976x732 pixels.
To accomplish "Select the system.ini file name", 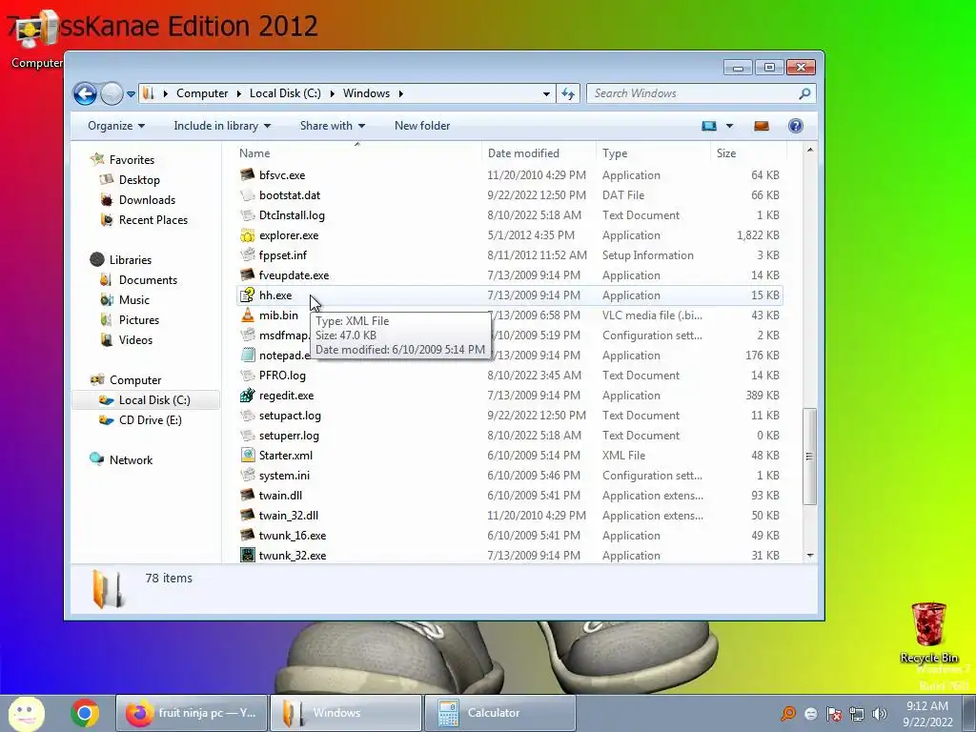I will pyautogui.click(x=284, y=475).
